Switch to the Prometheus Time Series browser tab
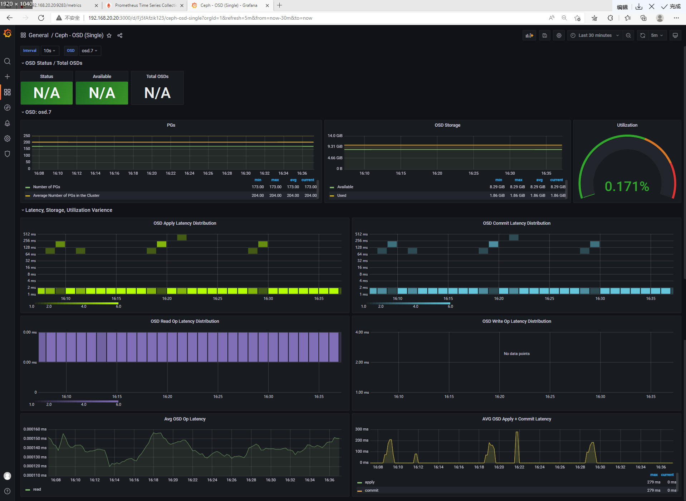Viewport: 686px width, 501px height. point(145,5)
